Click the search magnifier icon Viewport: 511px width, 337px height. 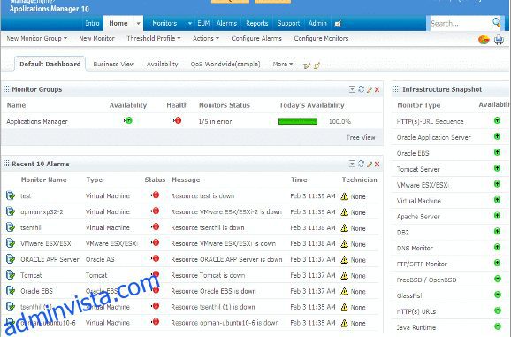[x=496, y=22]
